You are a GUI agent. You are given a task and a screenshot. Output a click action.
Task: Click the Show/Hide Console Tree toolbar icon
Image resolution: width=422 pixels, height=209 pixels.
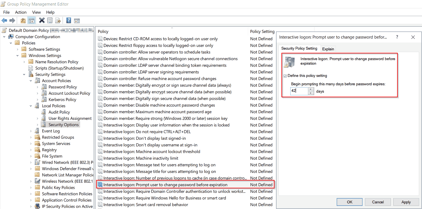[32, 20]
